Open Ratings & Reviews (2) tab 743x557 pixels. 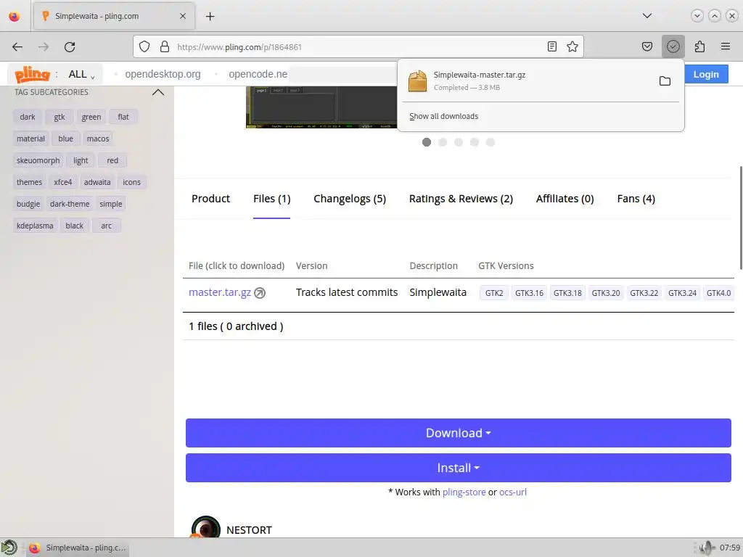461,199
